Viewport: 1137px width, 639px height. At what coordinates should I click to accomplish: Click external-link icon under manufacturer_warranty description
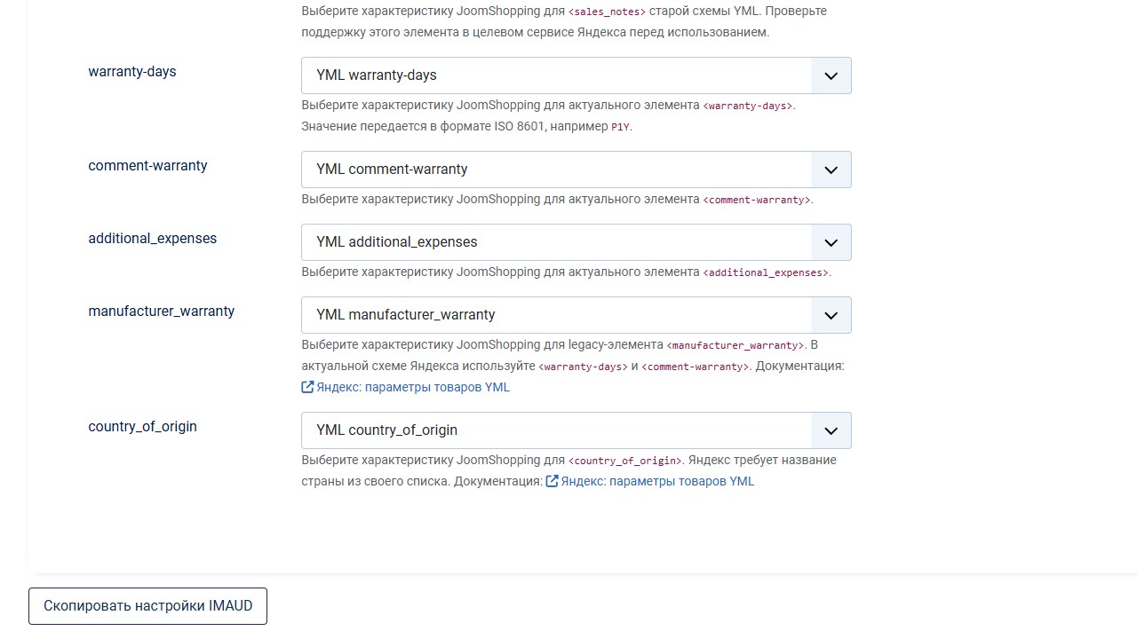pos(307,387)
